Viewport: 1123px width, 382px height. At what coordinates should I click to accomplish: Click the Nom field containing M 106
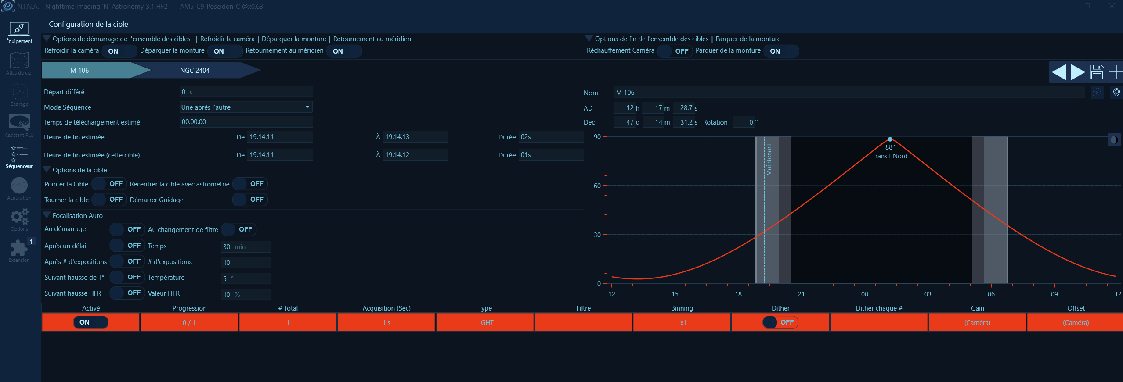tap(849, 93)
